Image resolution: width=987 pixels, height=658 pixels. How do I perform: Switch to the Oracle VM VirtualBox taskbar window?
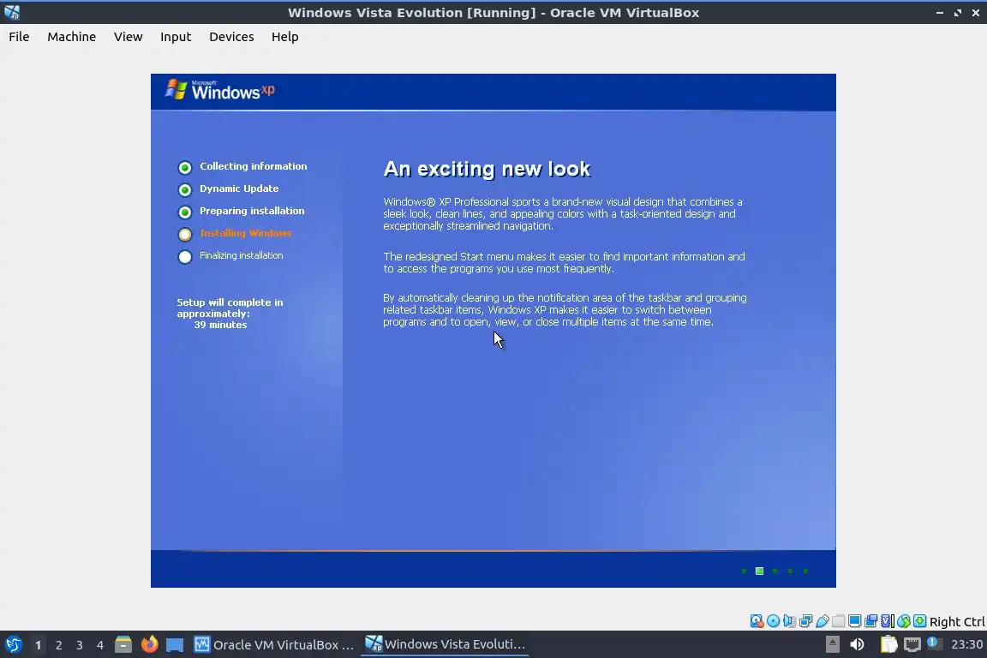tap(274, 645)
